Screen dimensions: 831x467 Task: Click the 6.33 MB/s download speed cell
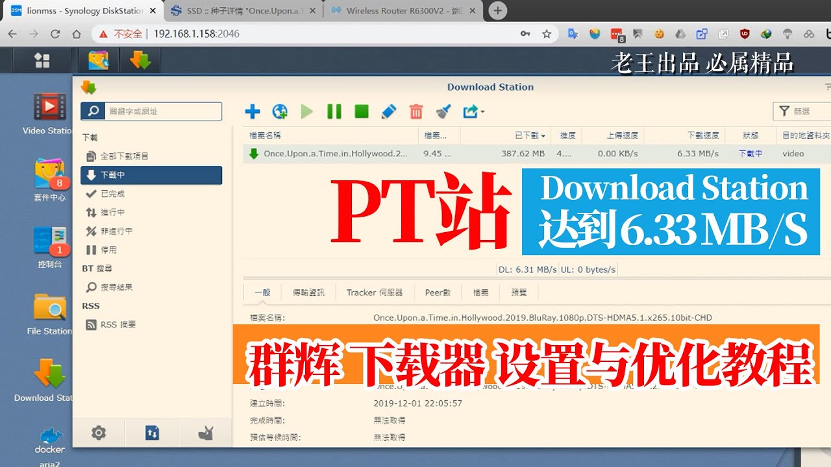[x=698, y=154]
